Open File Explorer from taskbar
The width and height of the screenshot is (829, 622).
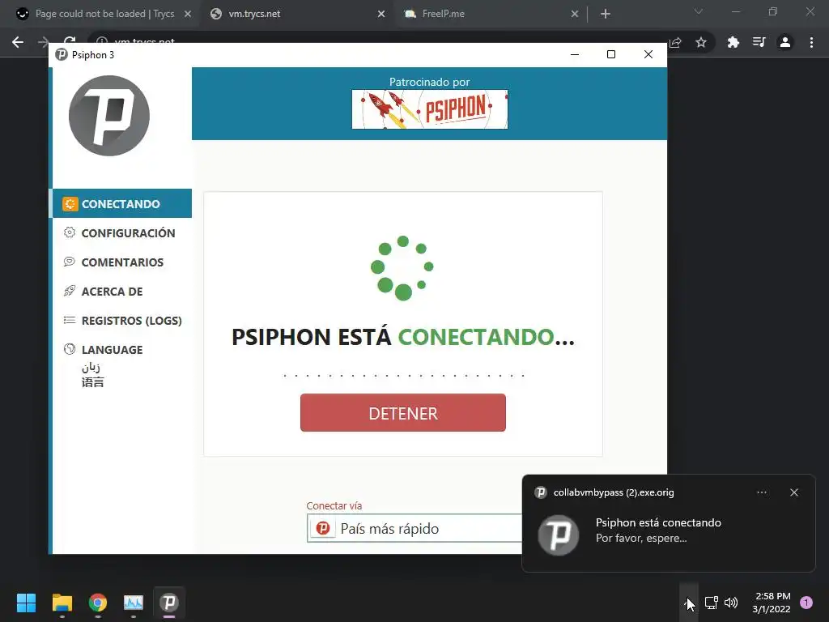[x=62, y=603]
